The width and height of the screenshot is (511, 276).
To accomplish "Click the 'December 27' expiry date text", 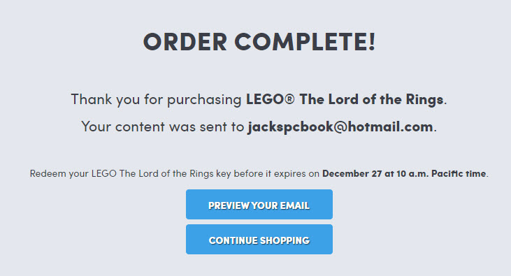I will coord(352,174).
